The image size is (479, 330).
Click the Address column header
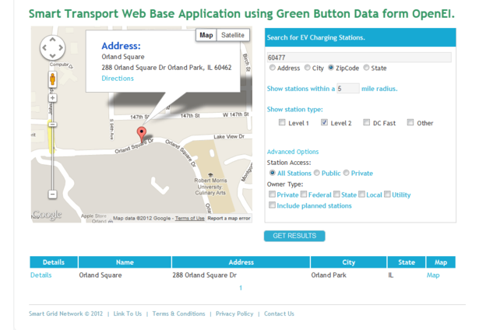click(241, 262)
